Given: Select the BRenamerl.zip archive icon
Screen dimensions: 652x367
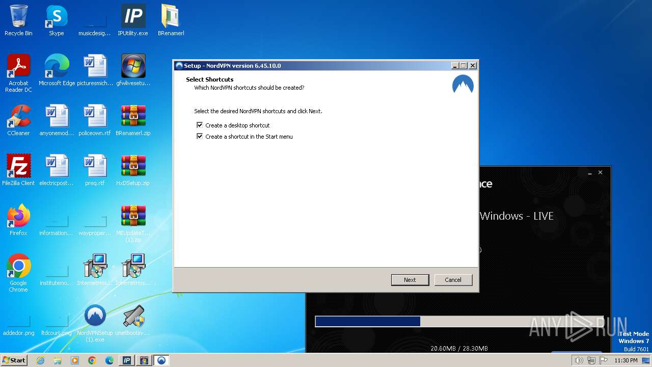Looking at the screenshot, I should (x=133, y=120).
